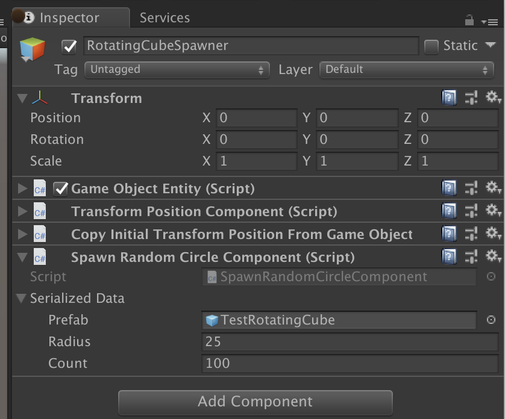This screenshot has width=505, height=419.
Task: Click the Inspector lock icon
Action: [469, 20]
